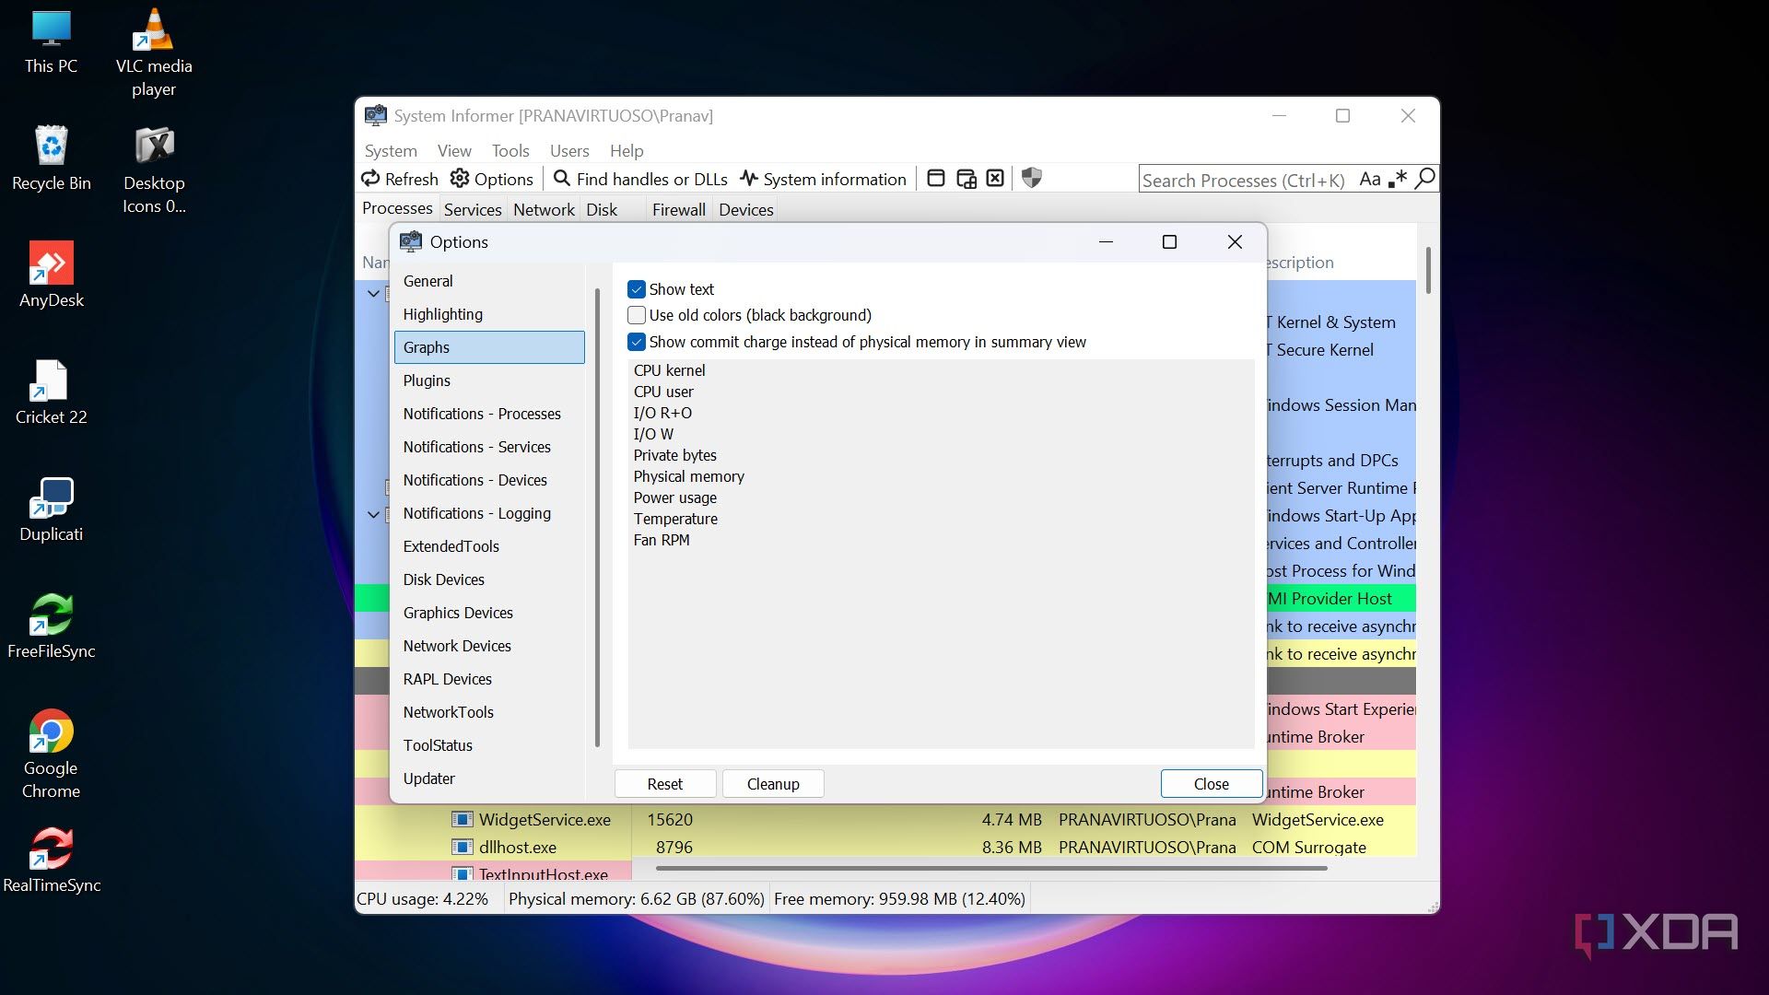1769x995 pixels.
Task: Open VLC media player desktop icon
Action: tap(154, 53)
